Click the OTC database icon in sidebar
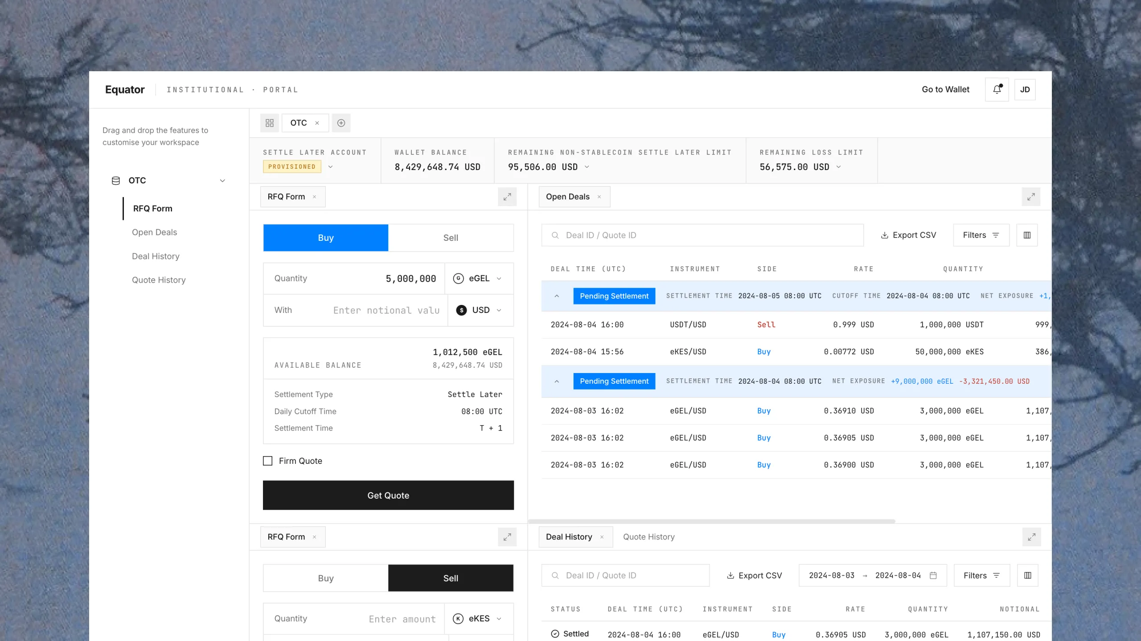1141x641 pixels. 116,180
